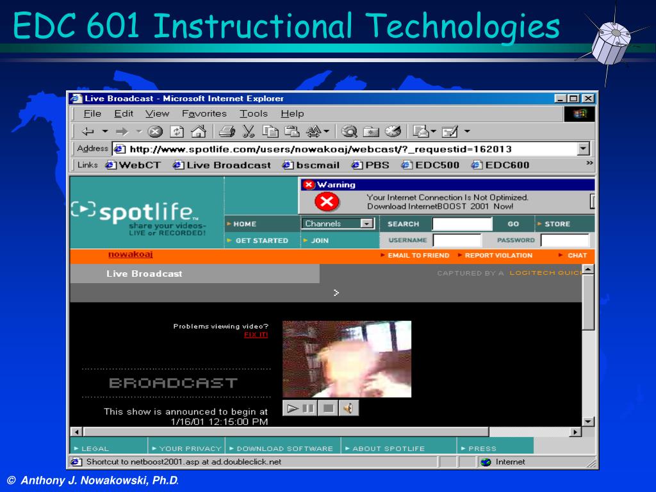Viewport: 656px width, 492px height.
Task: Click the spotlife SEARCH text field
Action: tap(462, 224)
